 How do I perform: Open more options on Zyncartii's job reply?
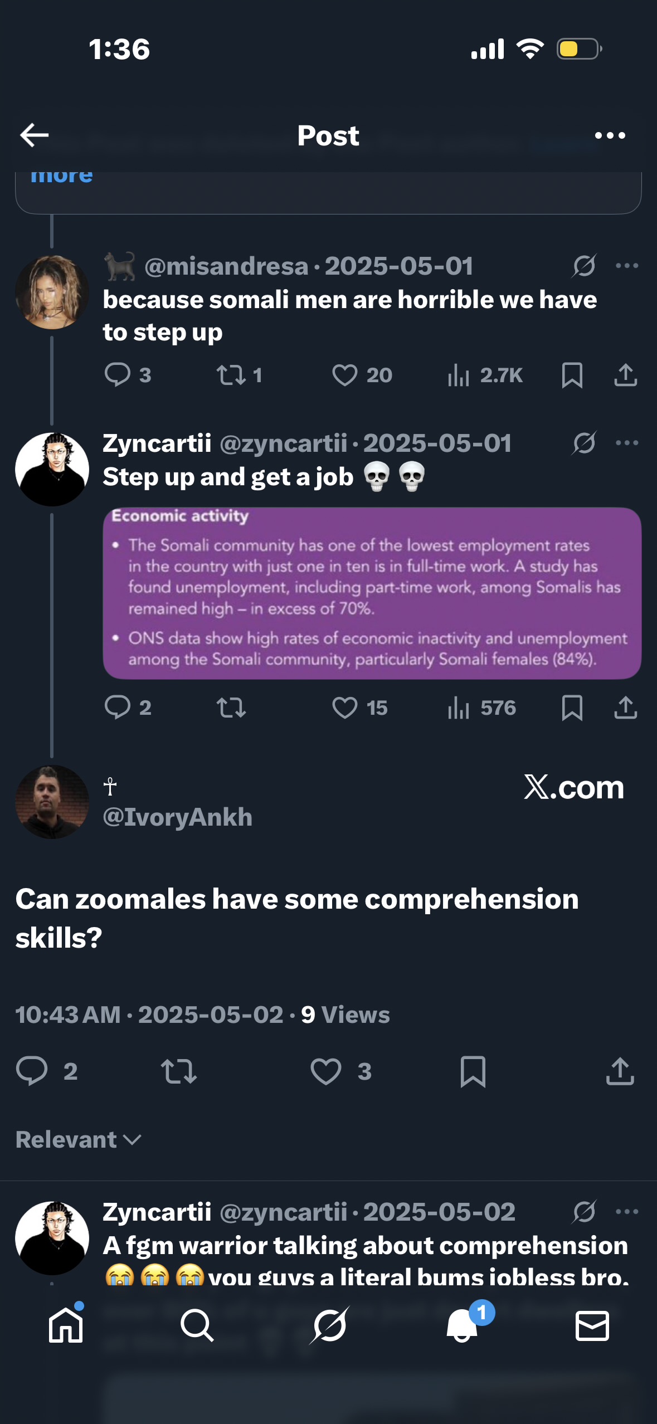pos(627,443)
